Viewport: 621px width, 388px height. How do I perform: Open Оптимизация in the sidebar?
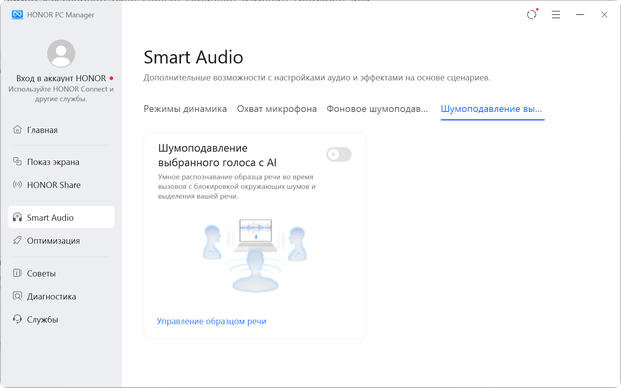tap(61, 240)
